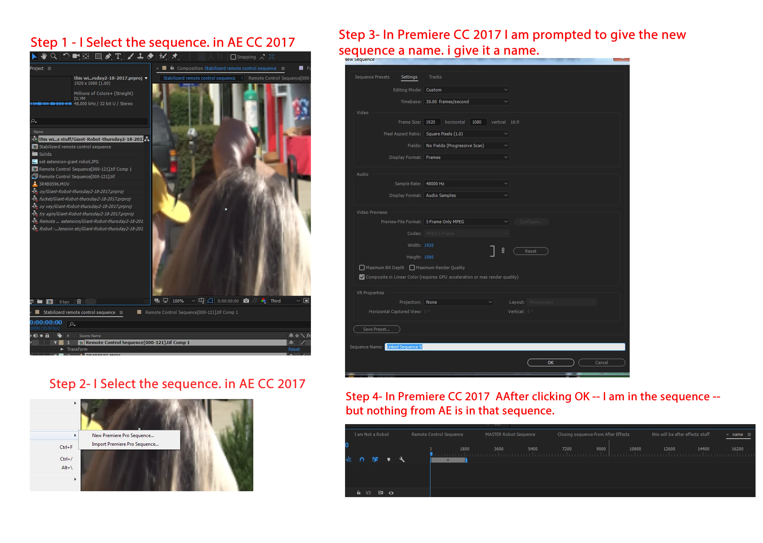The height and width of the screenshot is (543, 763).
Task: Select the Zoom magnifier tool
Action: pyautogui.click(x=54, y=56)
